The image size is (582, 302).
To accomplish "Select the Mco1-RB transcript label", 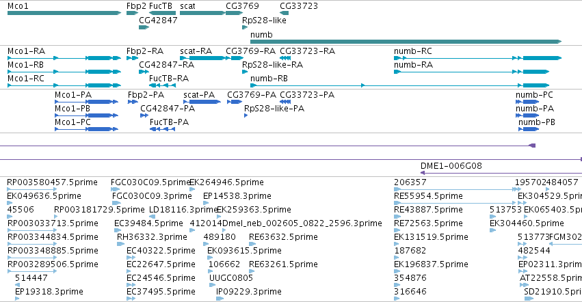I will (x=25, y=64).
